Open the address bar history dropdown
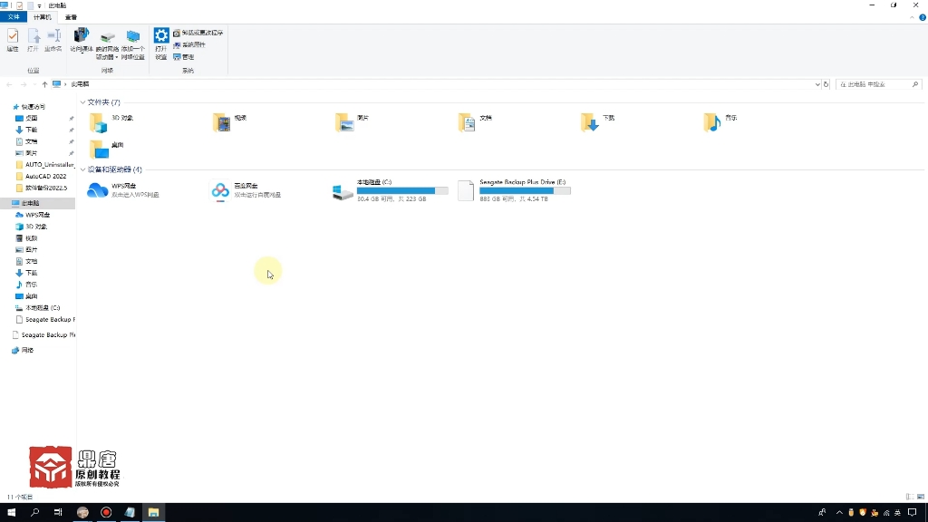 pos(817,84)
